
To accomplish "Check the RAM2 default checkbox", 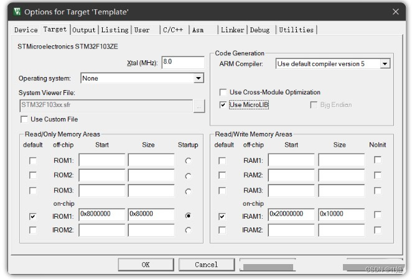I will [x=222, y=175].
